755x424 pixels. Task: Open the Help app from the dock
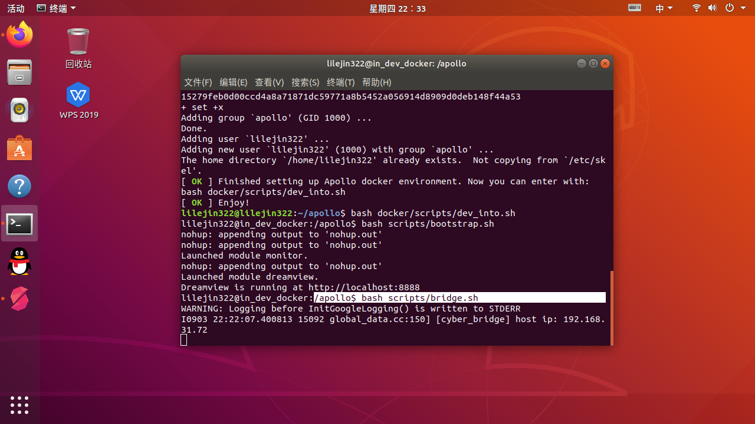pos(19,185)
